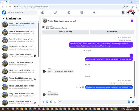
Task: Click the quoted Is this still available reply
Action: [125, 40]
